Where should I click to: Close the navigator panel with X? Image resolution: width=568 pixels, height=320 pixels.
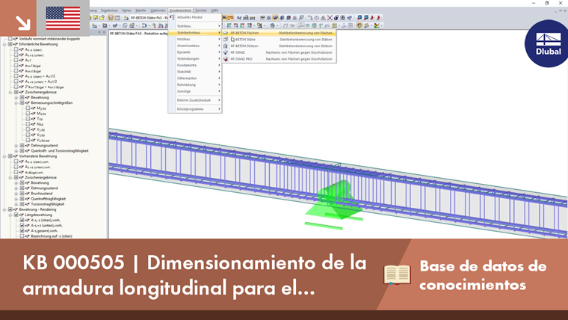105,33
